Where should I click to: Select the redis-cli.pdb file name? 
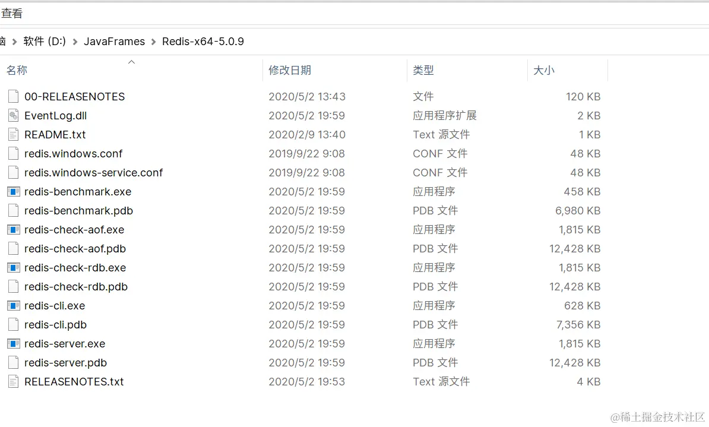(56, 324)
